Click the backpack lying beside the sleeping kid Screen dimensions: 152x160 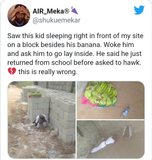(x=127, y=132)
